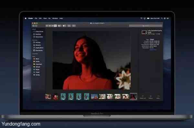Open Downloads from the sidebar
The height and width of the screenshot is (128, 194).
38,50
